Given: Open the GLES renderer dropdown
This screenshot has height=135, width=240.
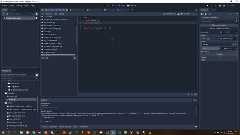Looking at the screenshot, I should click(x=231, y=6).
